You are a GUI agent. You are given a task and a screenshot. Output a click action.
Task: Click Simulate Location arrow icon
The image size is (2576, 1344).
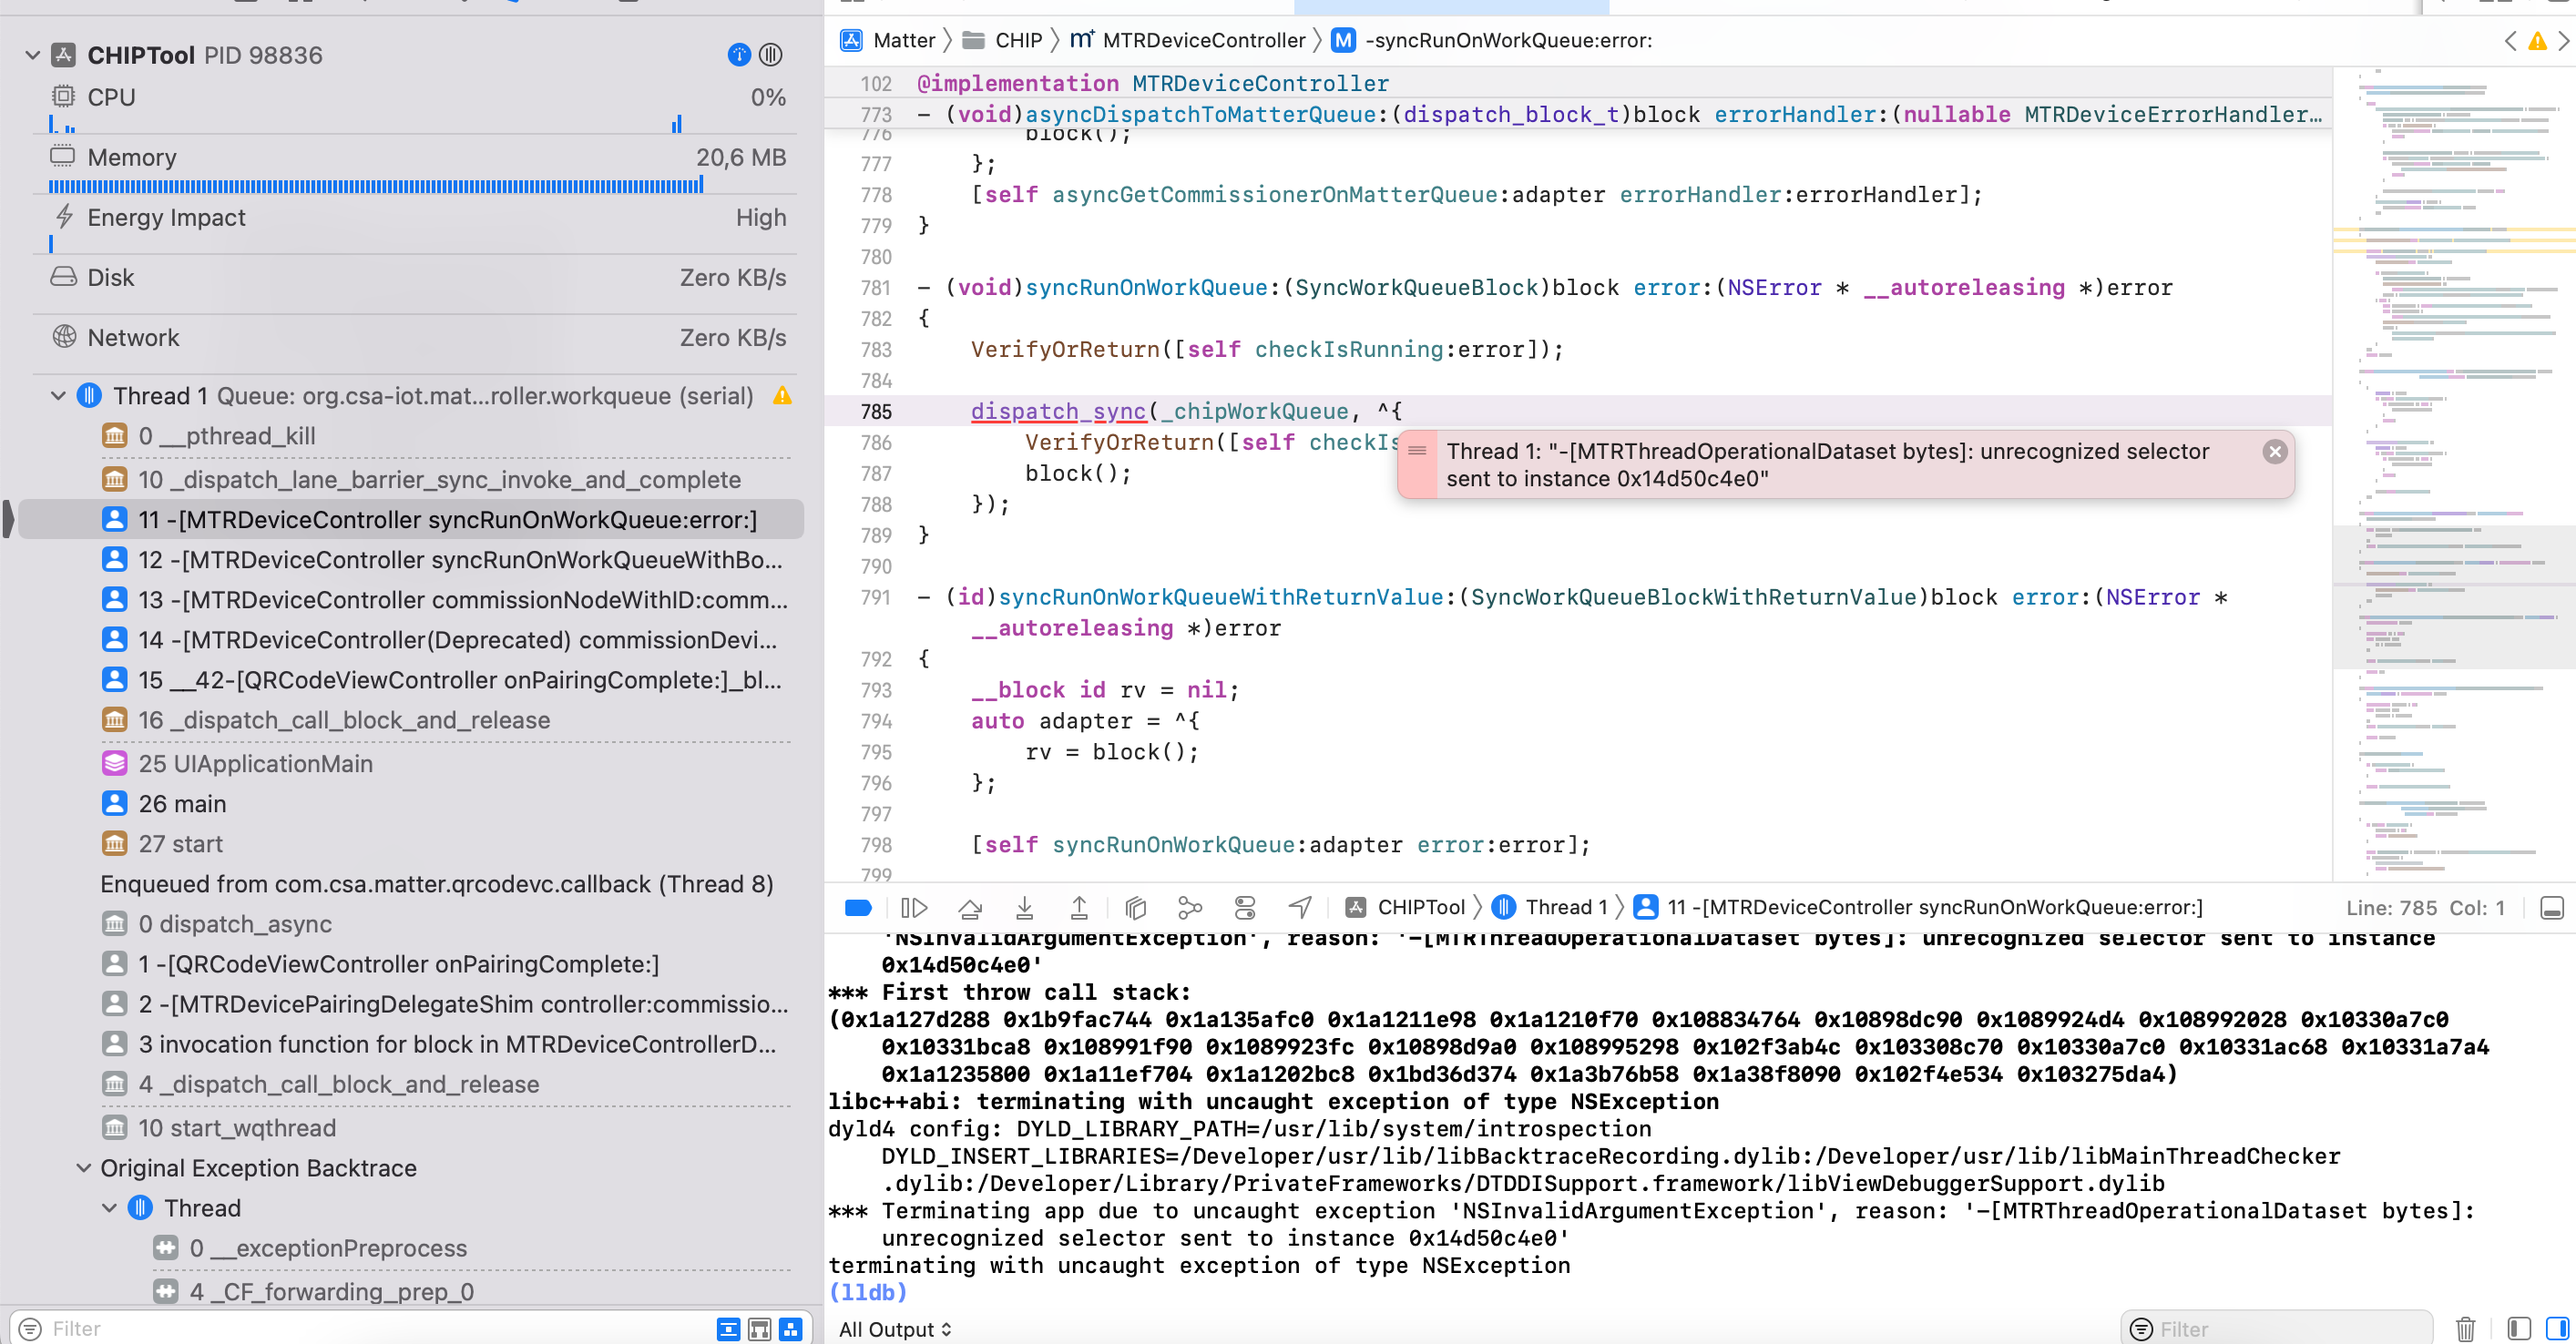[x=1300, y=908]
